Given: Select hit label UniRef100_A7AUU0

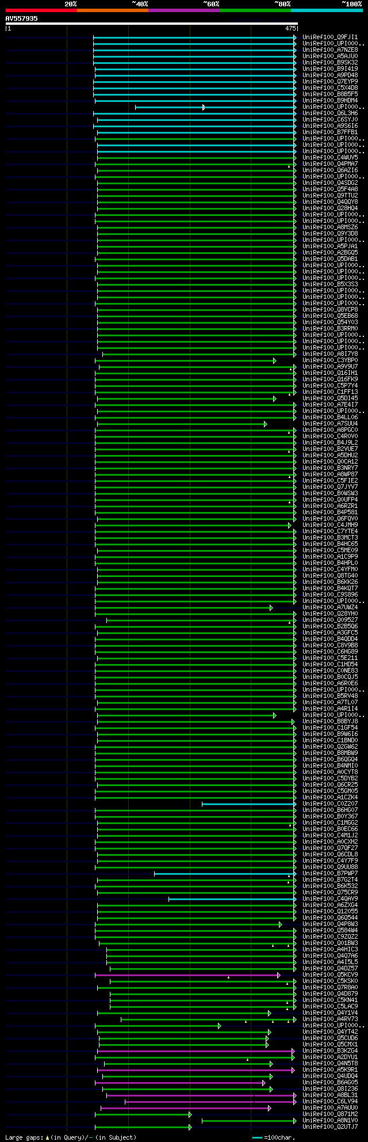Looking at the screenshot, I should click(330, 1108).
